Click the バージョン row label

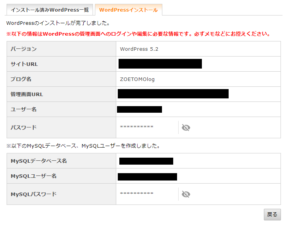click(24, 49)
